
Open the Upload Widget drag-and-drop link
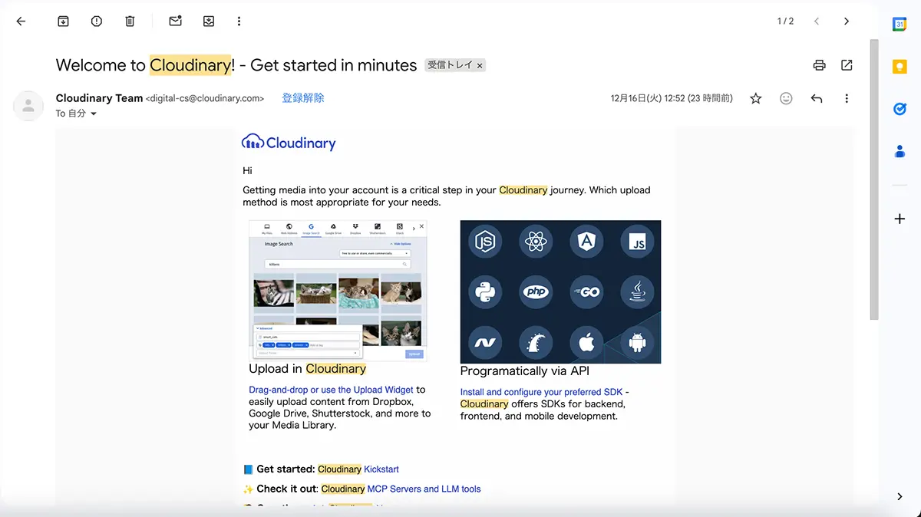[331, 390]
